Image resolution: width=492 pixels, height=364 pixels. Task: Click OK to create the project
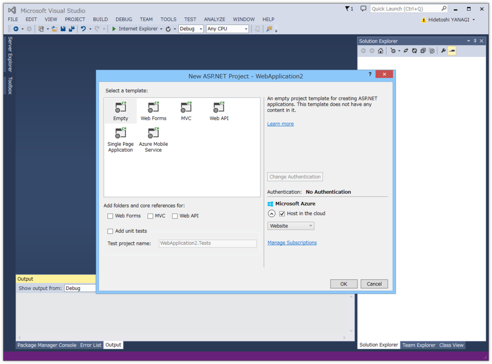(x=344, y=284)
